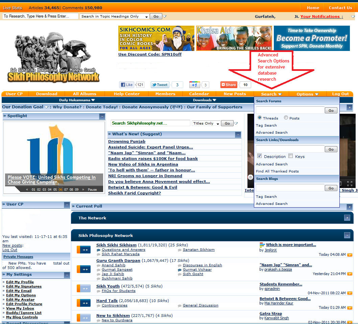Go to last post in Sikh Sikhi Sikhism
Image resolution: width=358 pixels, height=324 pixels.
tap(350, 255)
